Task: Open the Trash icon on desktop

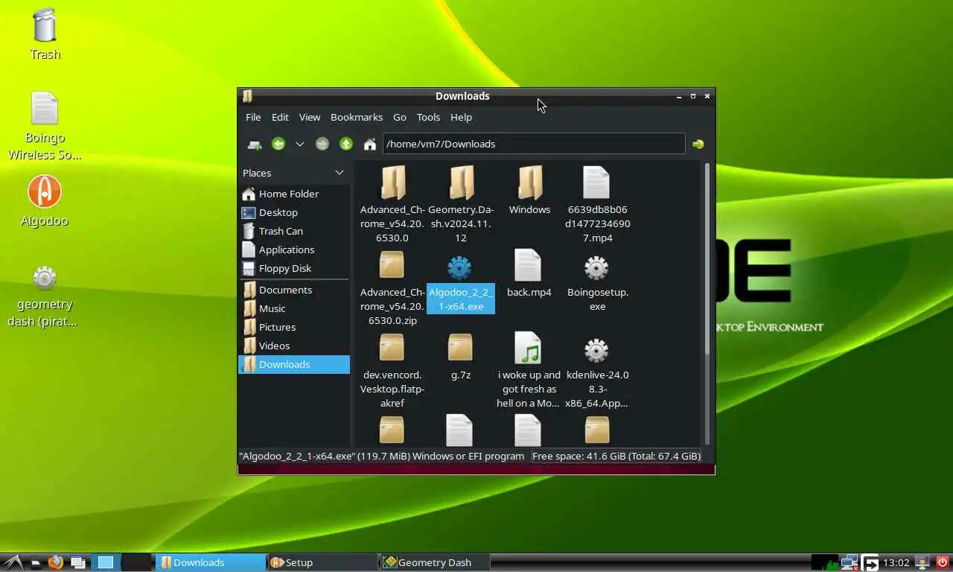Action: coord(45,25)
